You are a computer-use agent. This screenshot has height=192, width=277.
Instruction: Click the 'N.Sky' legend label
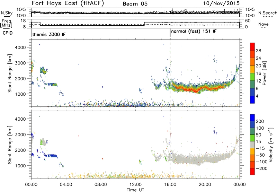7,13
